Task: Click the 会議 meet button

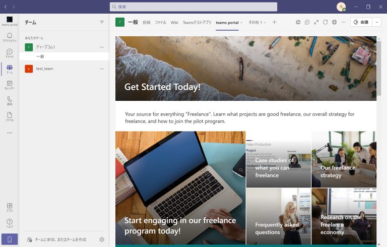Action: (x=361, y=22)
